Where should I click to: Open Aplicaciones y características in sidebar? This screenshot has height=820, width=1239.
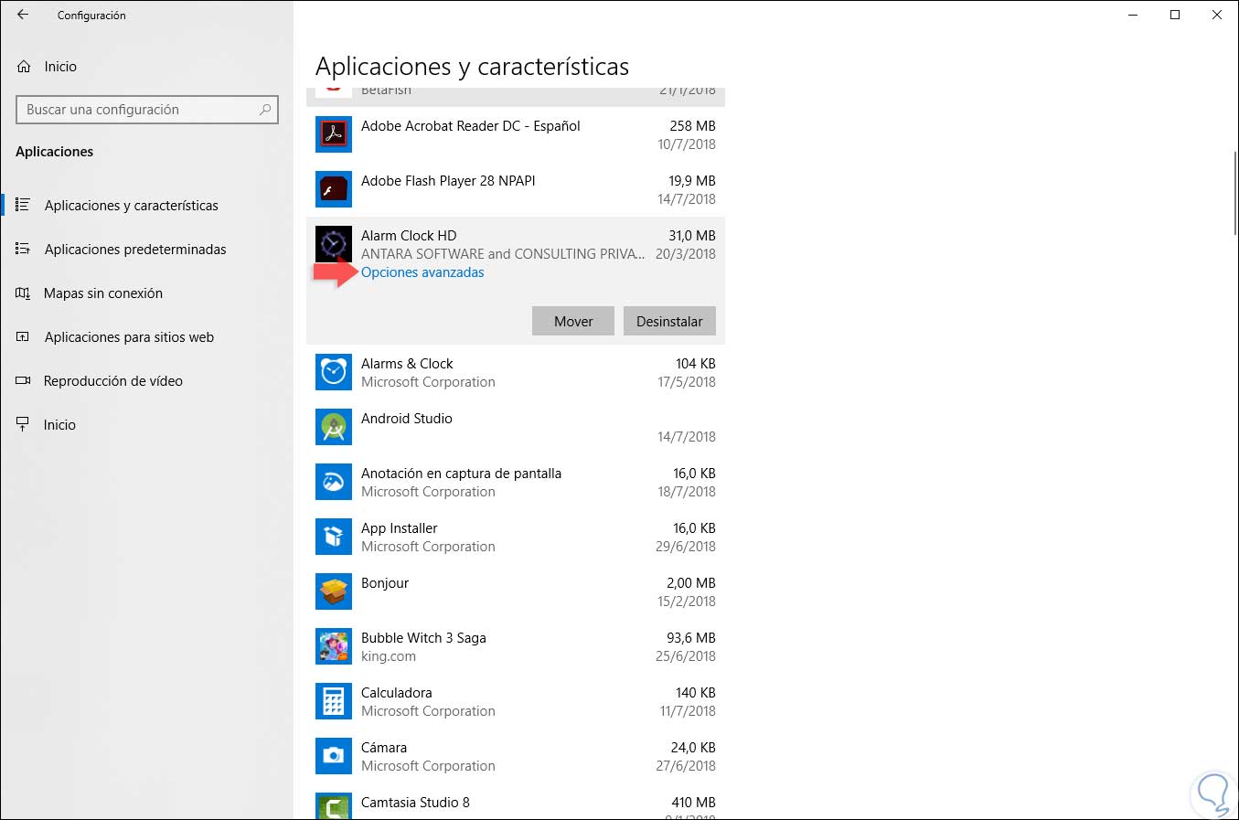[148, 205]
